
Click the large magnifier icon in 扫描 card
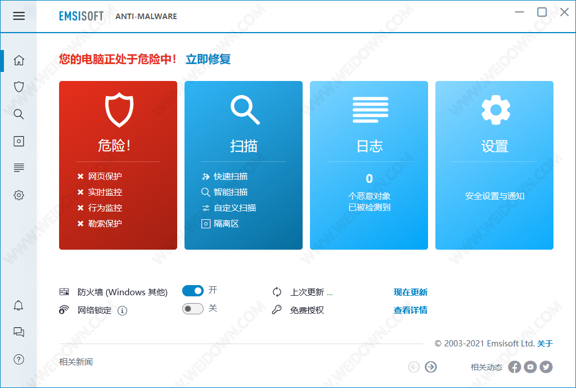coord(245,110)
